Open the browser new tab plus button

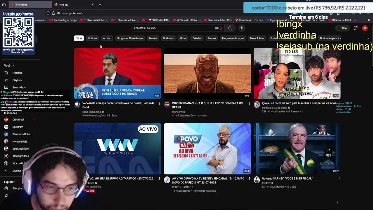(100, 5)
